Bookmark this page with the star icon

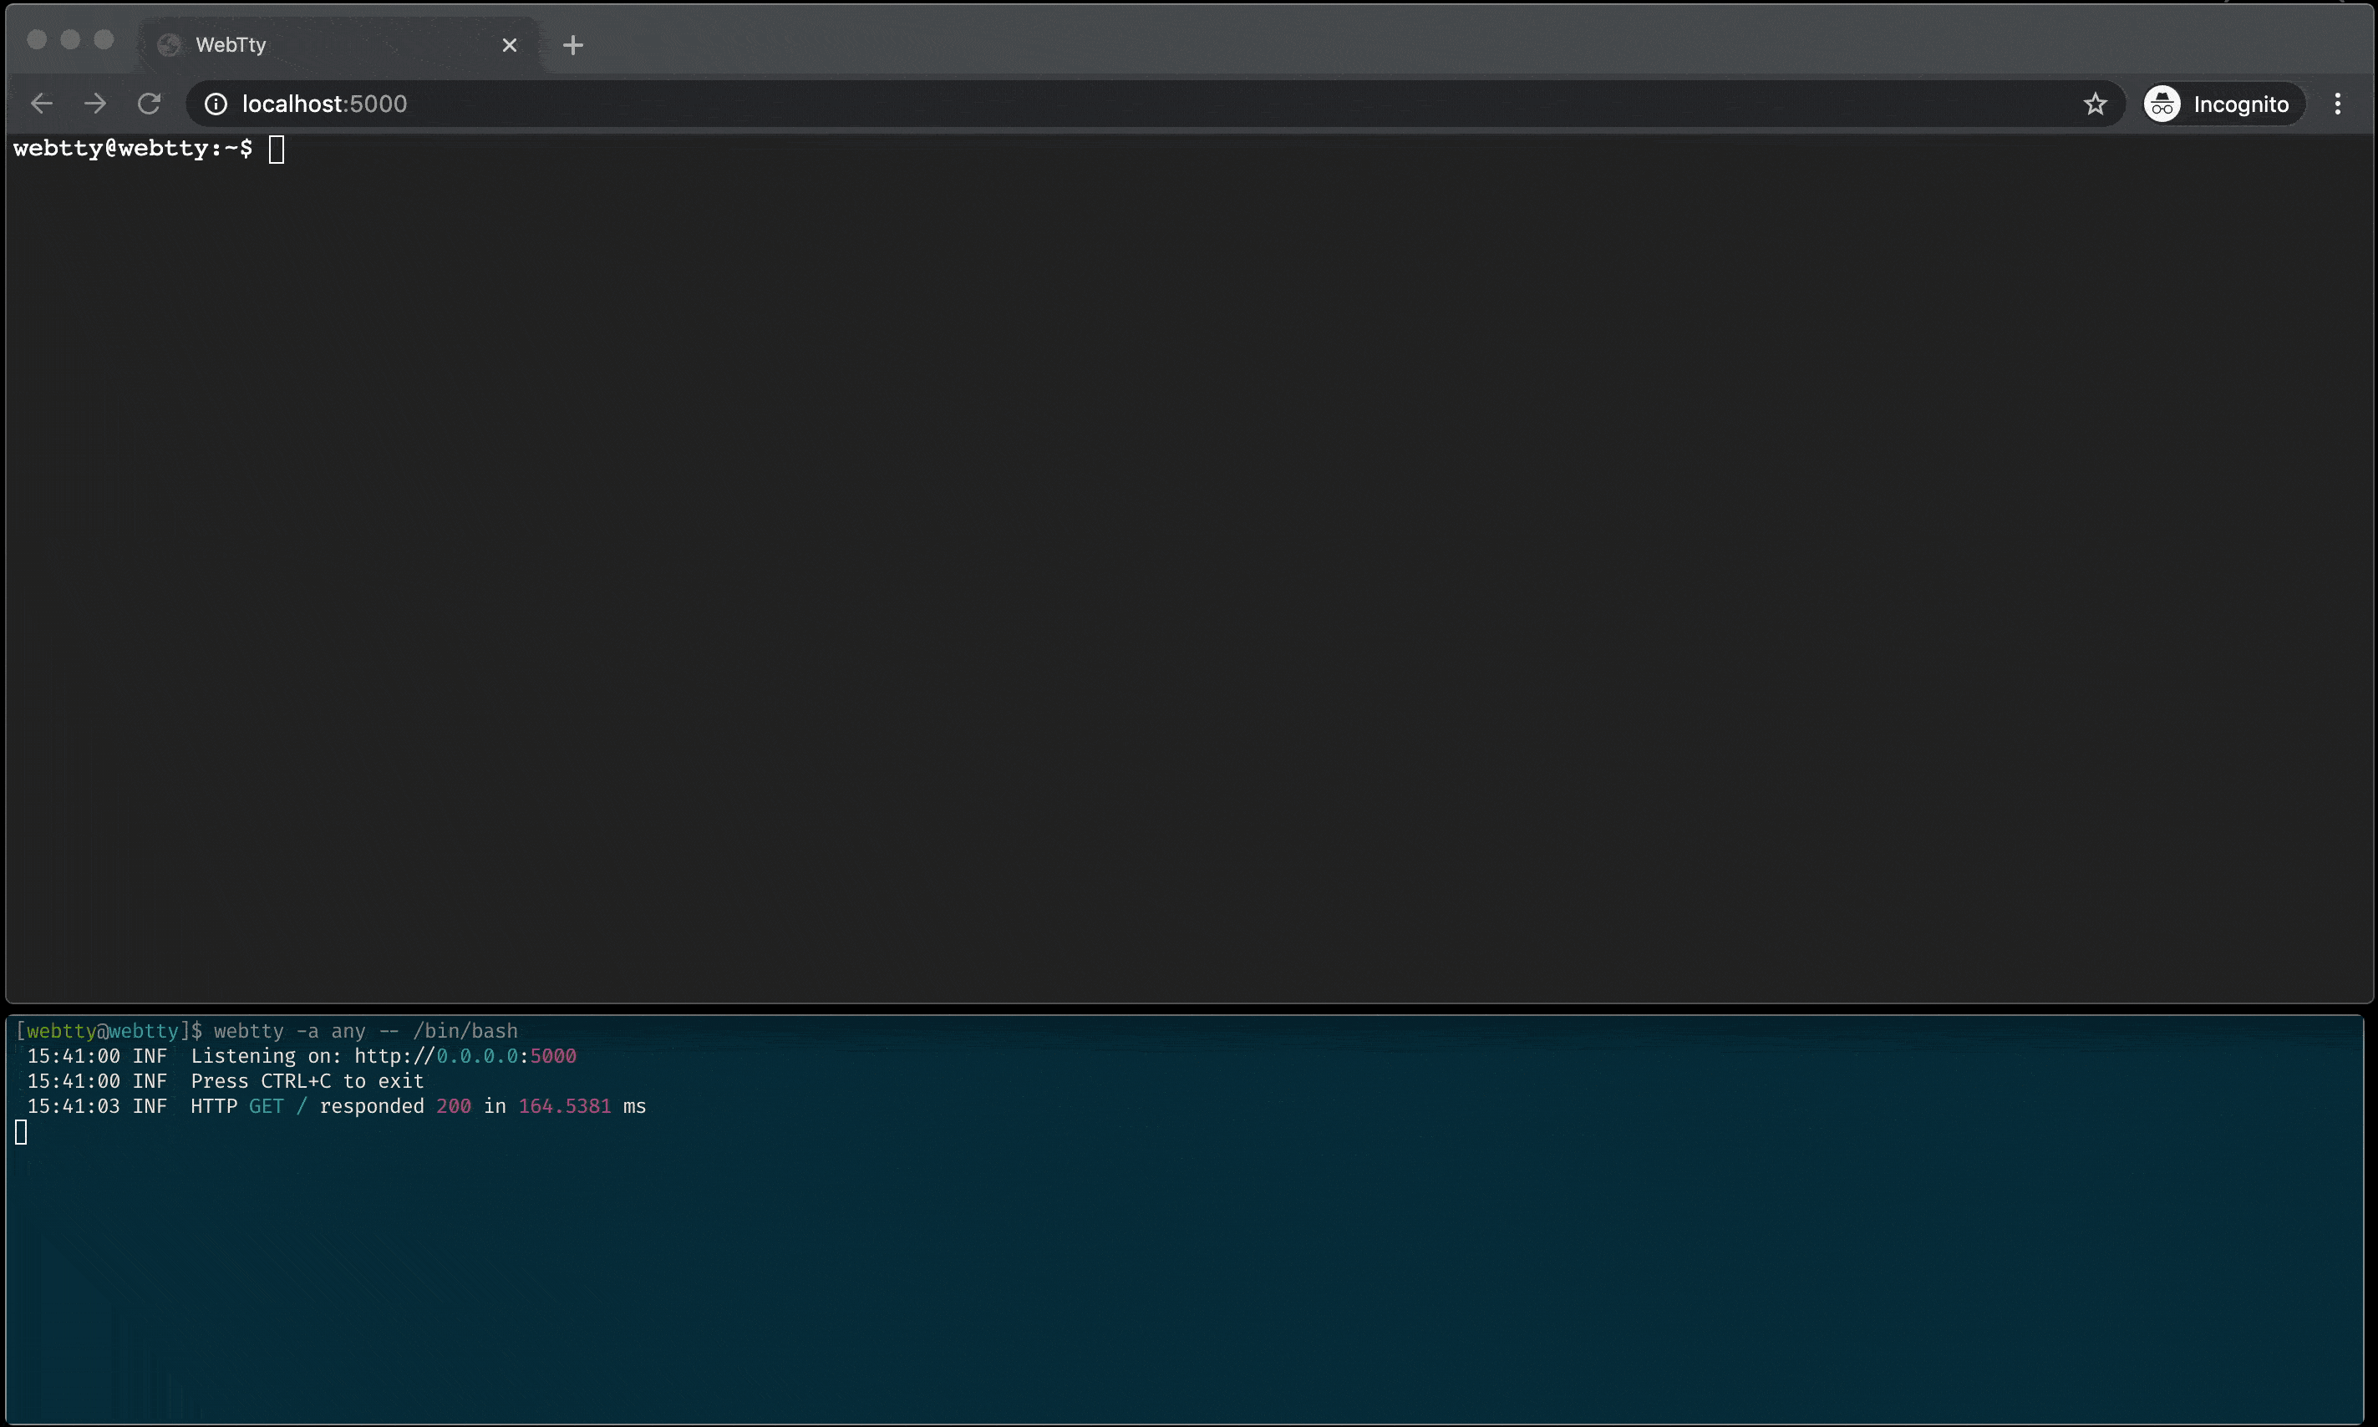(2095, 104)
